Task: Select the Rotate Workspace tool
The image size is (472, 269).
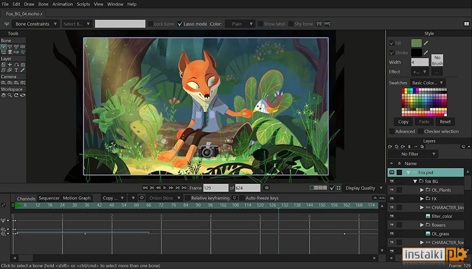Action: click(17, 95)
